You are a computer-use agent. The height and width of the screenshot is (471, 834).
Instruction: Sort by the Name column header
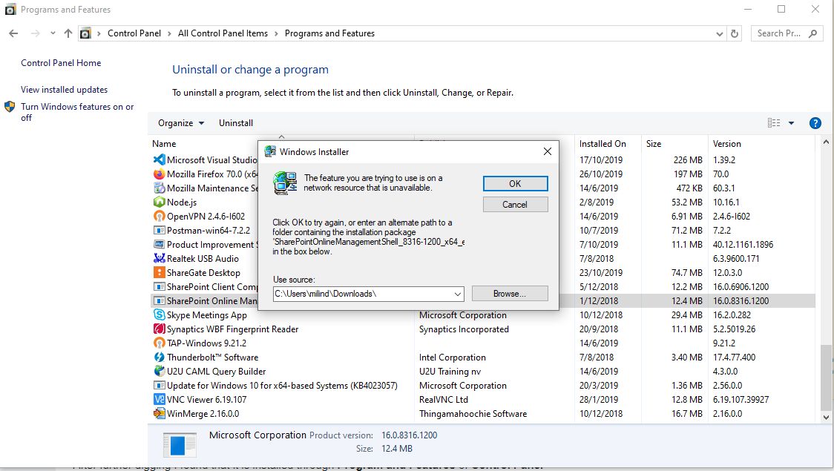(164, 144)
